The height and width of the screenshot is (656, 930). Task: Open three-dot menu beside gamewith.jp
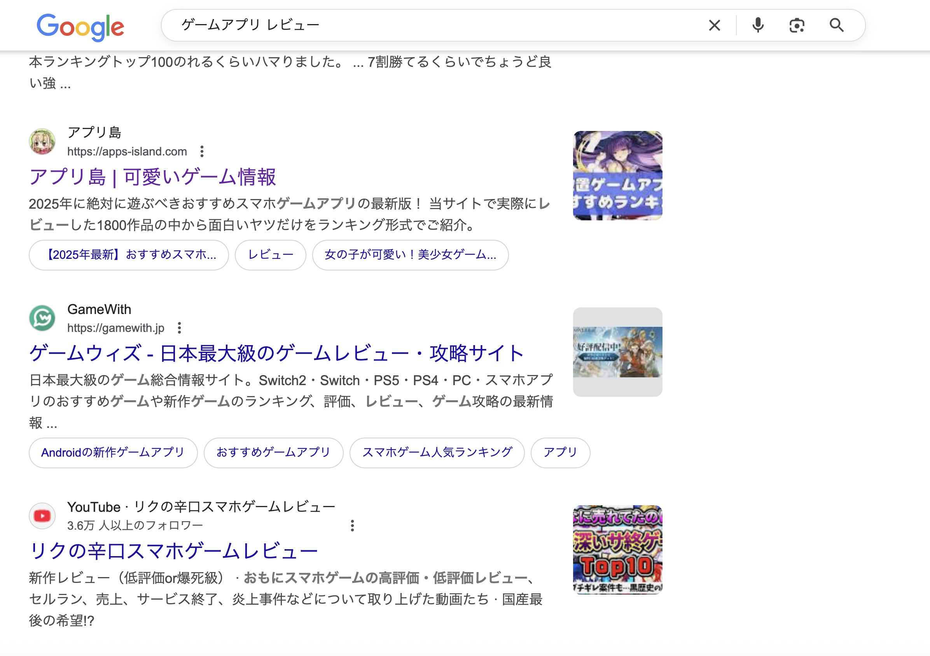click(179, 328)
